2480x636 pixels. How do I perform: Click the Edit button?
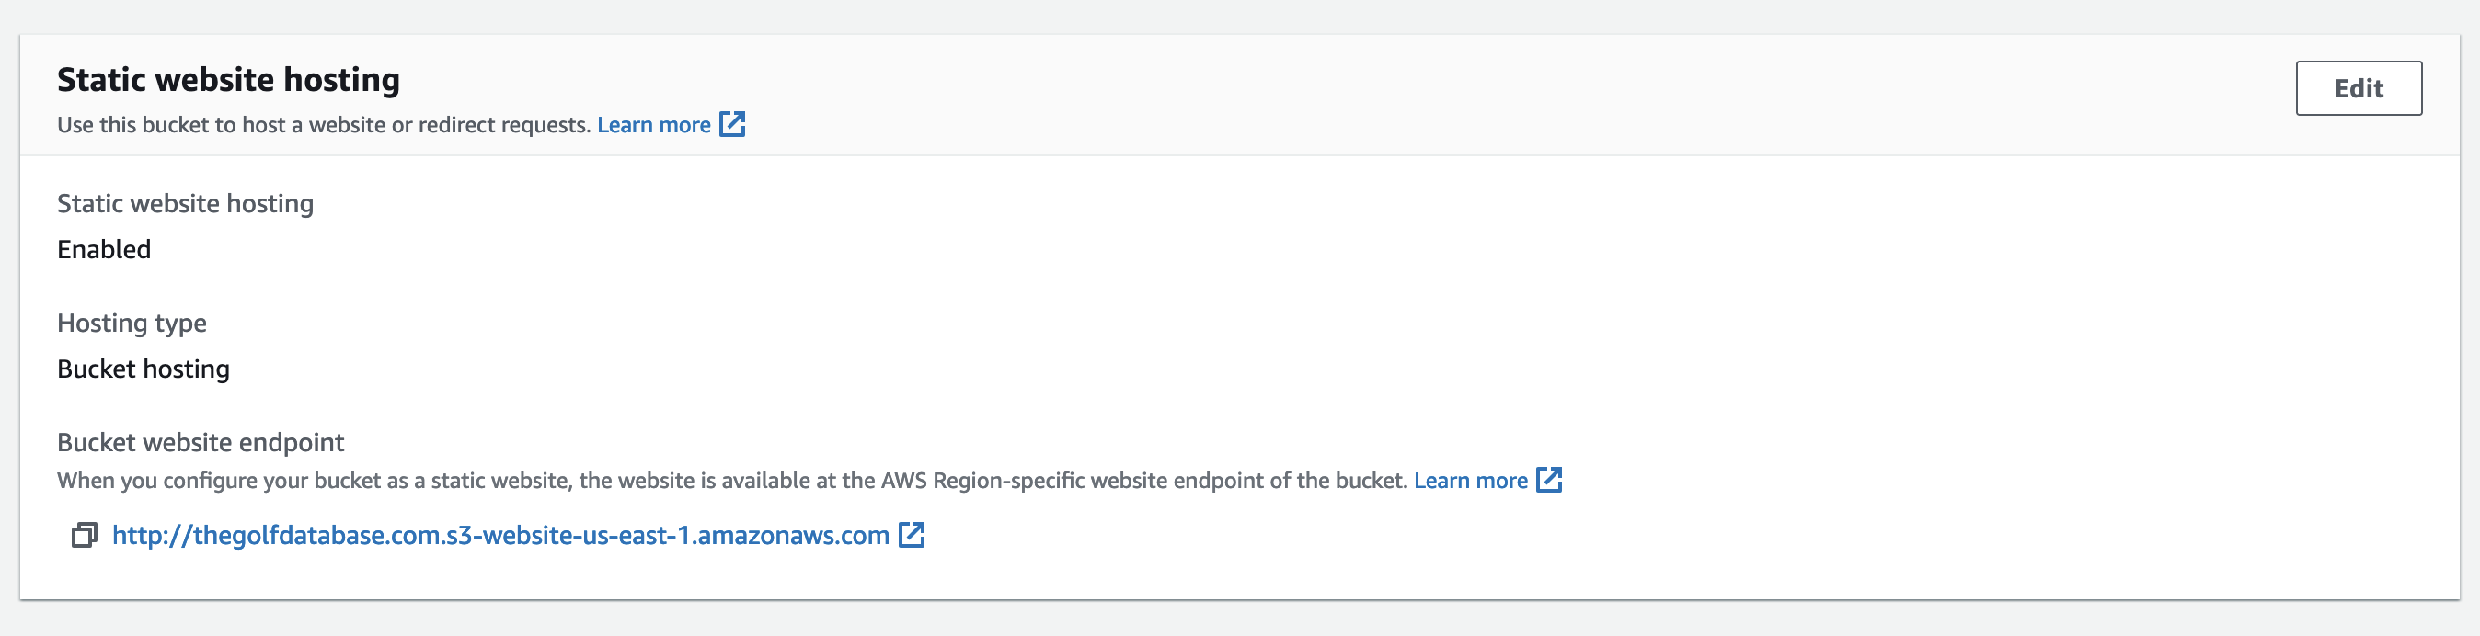point(2358,88)
